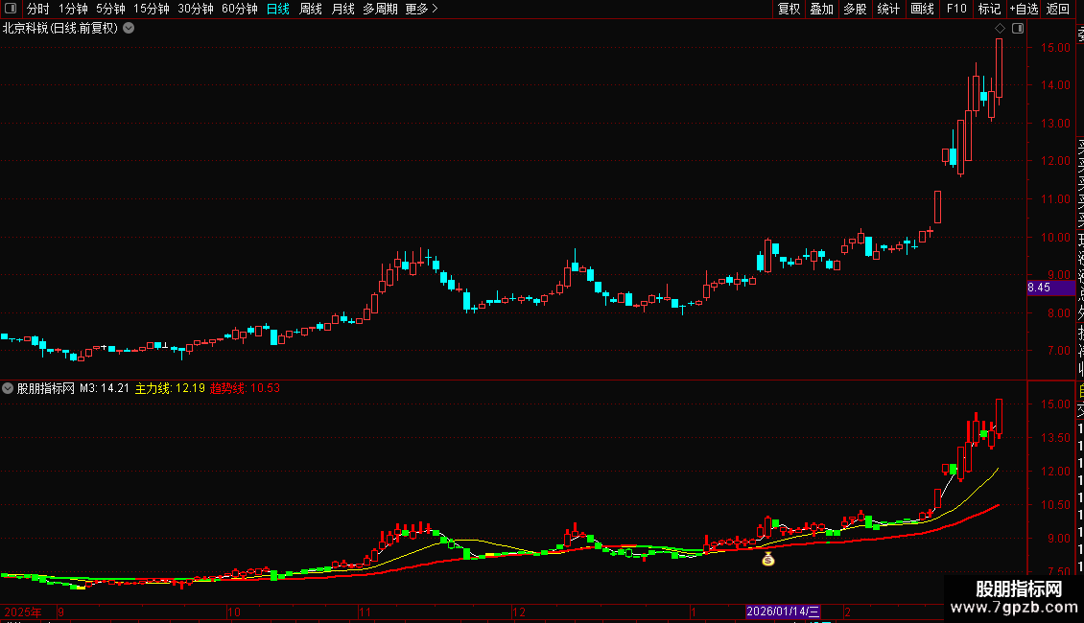Open the 复权 adjustment menu
The height and width of the screenshot is (623, 1084).
pyautogui.click(x=789, y=9)
